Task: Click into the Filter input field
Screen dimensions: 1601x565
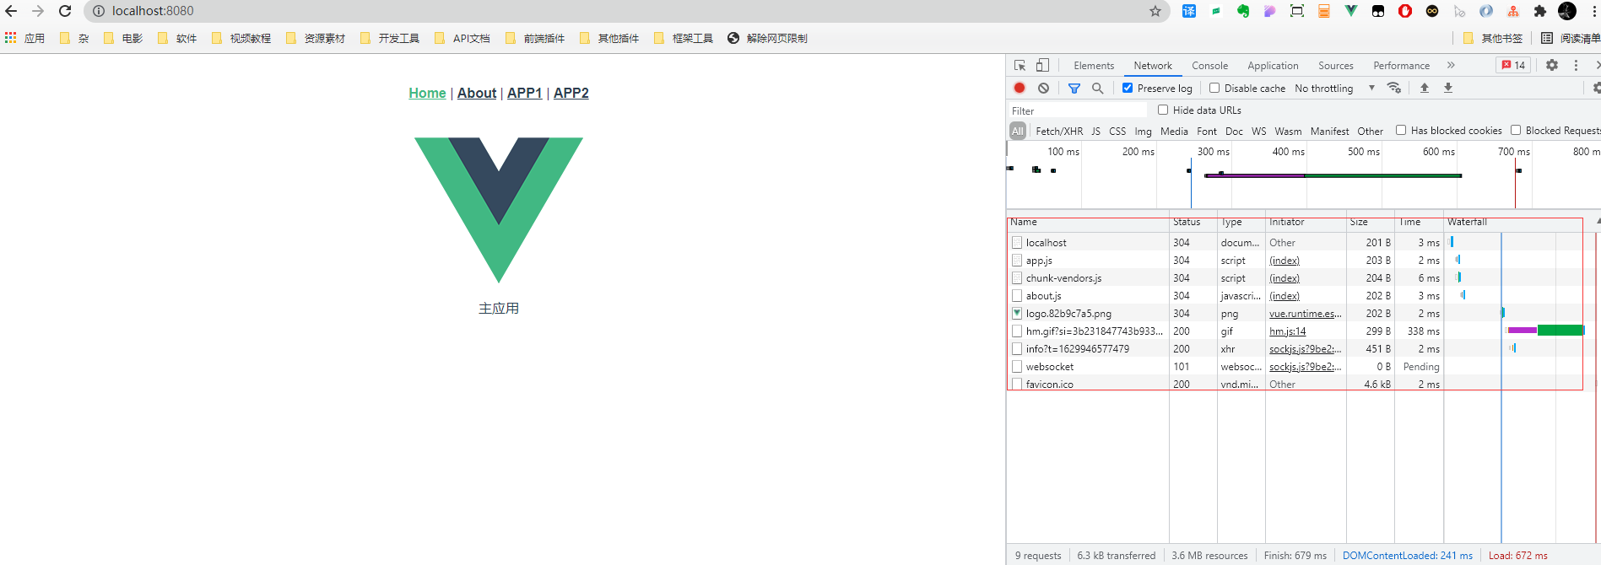Action: (1079, 110)
